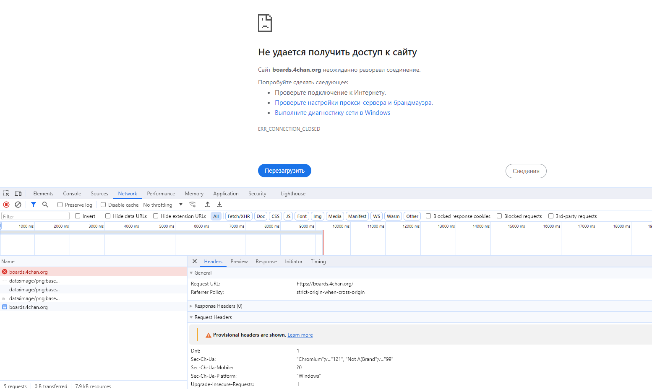Filter requests by Img type
The width and height of the screenshot is (652, 389).
318,216
